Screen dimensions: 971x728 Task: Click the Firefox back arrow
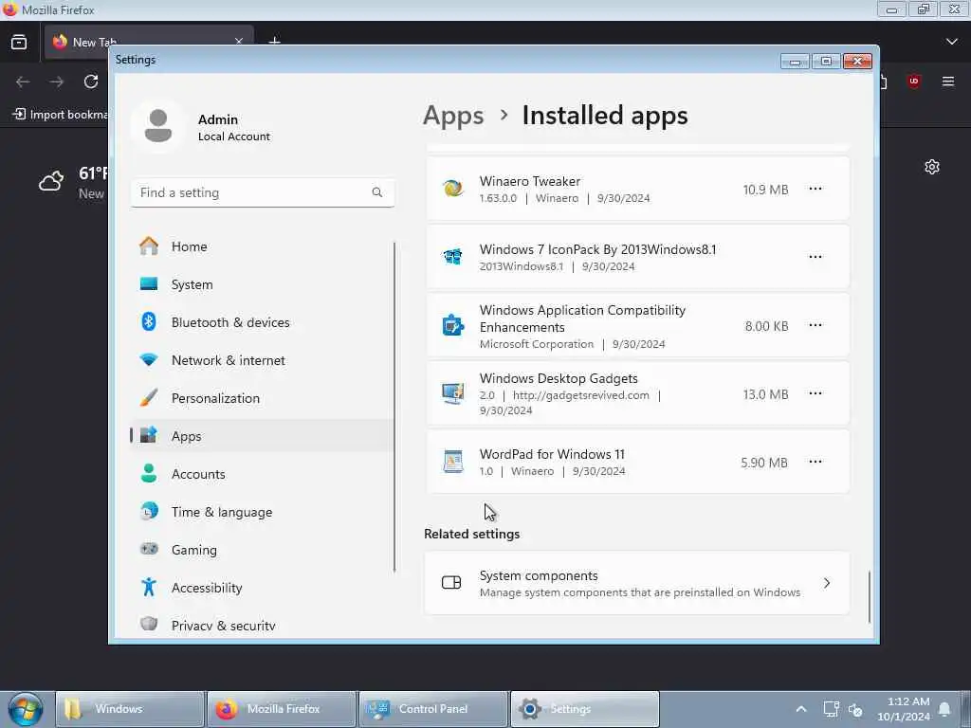coord(23,82)
